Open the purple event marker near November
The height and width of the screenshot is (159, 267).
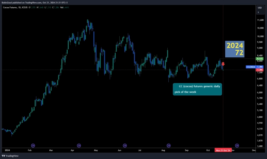[x=237, y=145]
